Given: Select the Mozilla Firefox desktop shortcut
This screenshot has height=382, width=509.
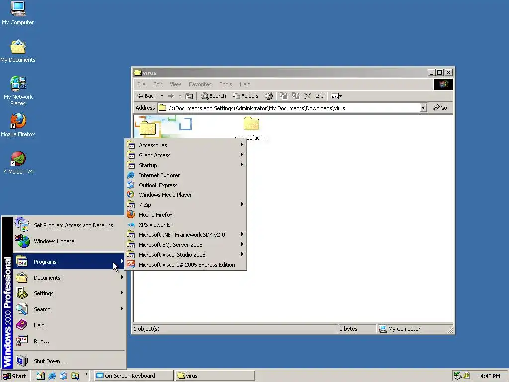Looking at the screenshot, I should [18, 125].
